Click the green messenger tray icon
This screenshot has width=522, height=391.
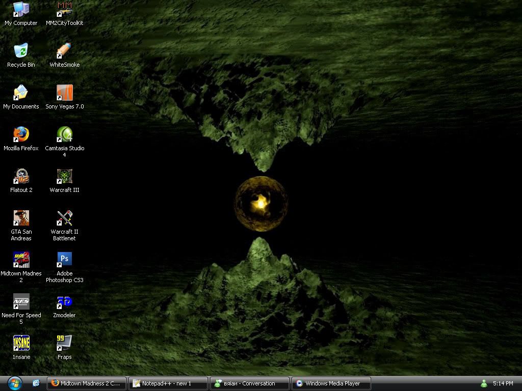tap(484, 383)
